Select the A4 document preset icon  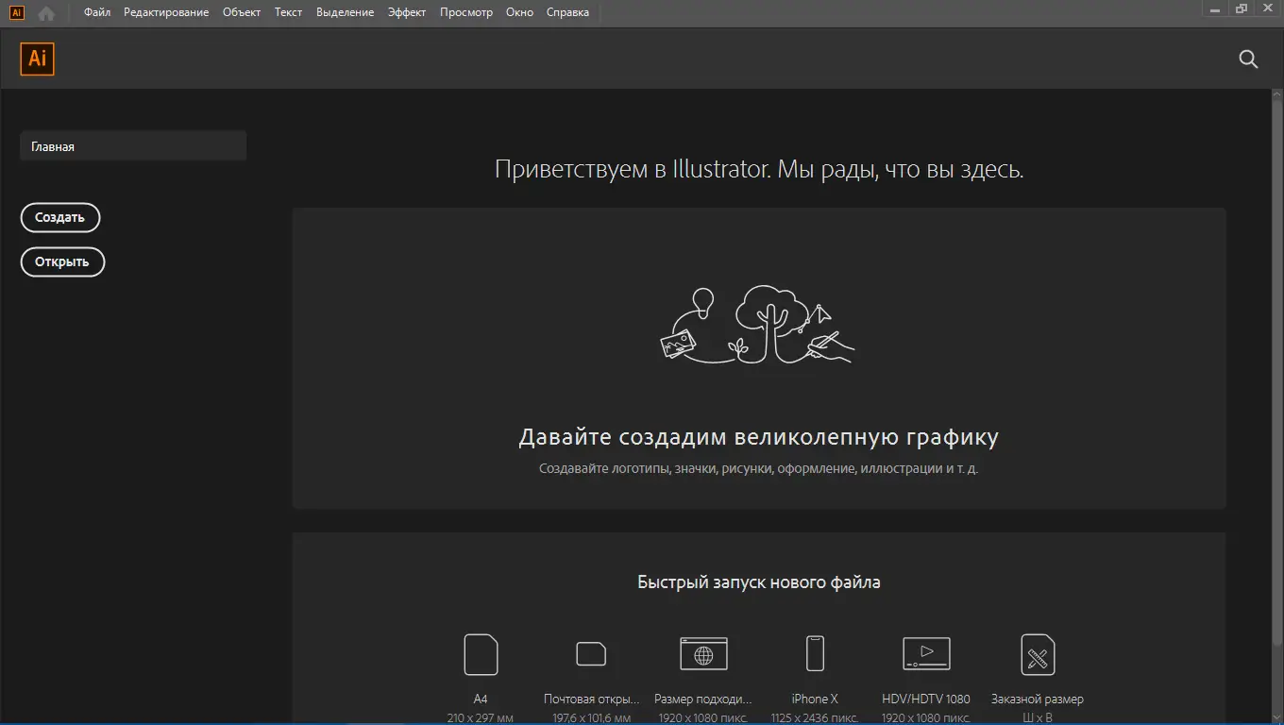click(x=481, y=654)
